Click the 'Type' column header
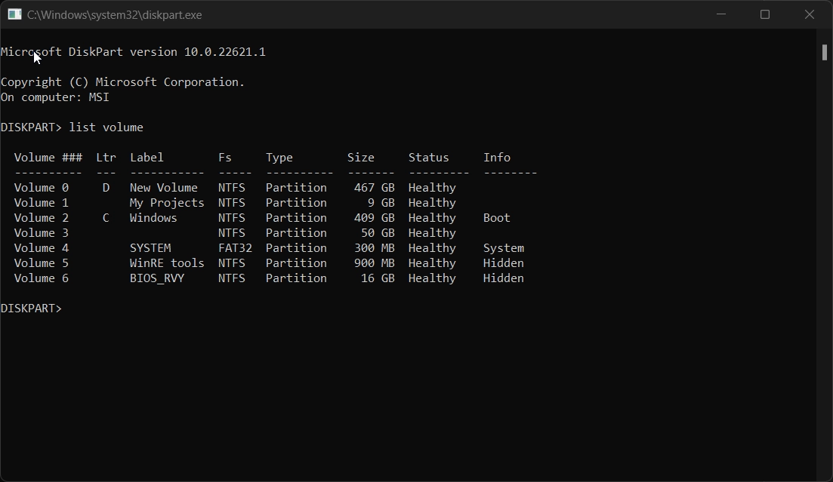Image resolution: width=833 pixels, height=482 pixels. [279, 158]
